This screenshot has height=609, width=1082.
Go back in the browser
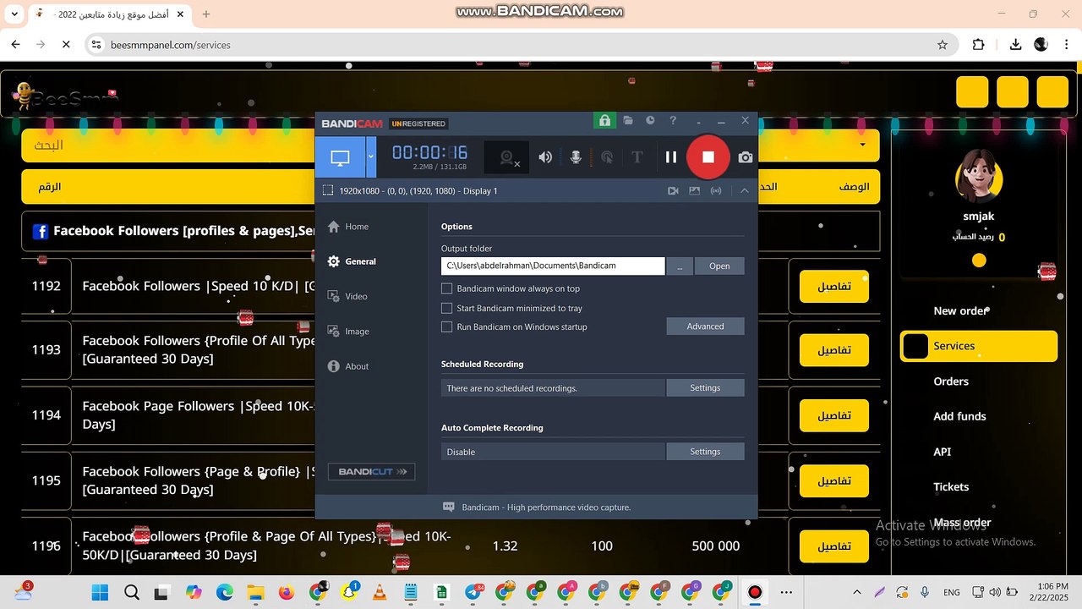pos(15,45)
